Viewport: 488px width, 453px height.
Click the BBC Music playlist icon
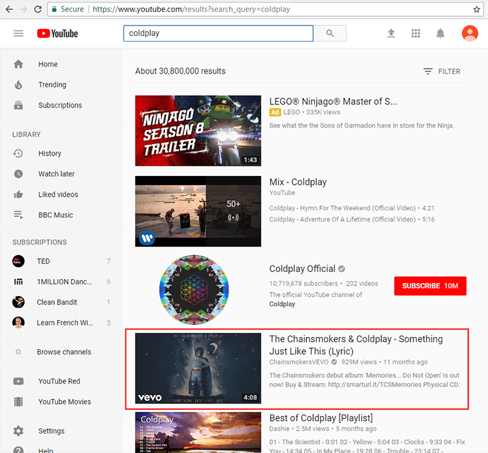tap(18, 215)
